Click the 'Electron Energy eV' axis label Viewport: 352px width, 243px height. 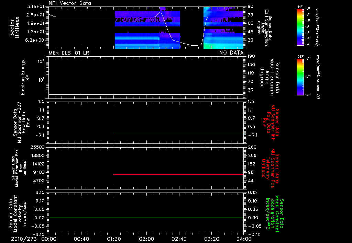[25, 77]
